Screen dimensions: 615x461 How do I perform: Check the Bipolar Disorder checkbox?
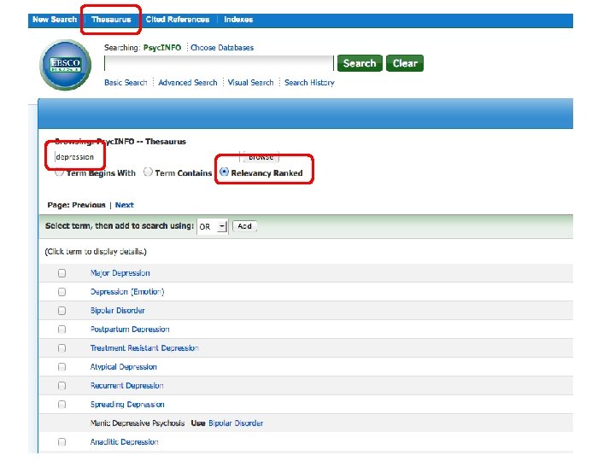tap(62, 311)
